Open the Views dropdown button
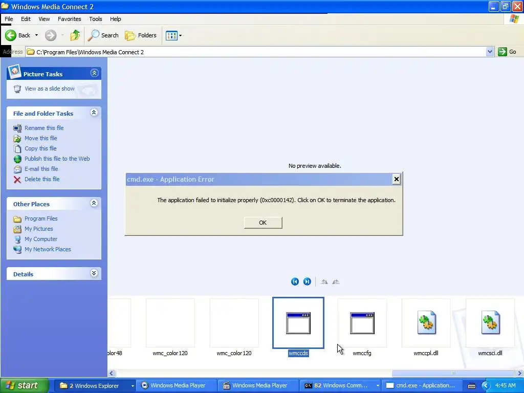Image resolution: width=524 pixels, height=393 pixels. [174, 35]
